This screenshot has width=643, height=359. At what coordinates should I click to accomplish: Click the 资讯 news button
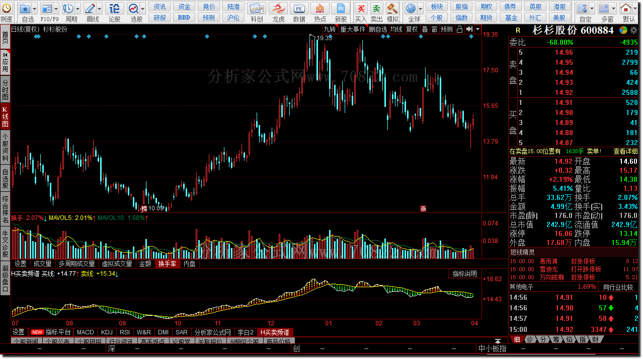160,7
